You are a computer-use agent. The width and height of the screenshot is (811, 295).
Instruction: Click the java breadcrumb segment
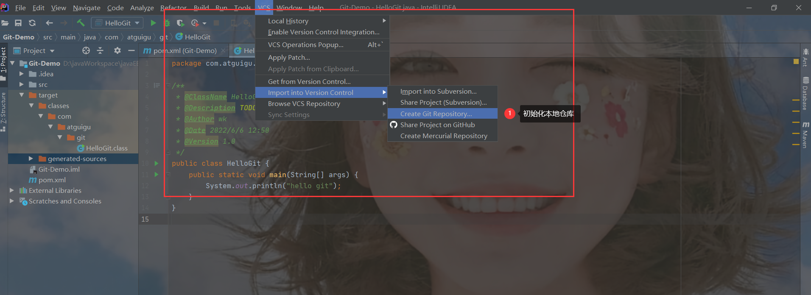89,37
